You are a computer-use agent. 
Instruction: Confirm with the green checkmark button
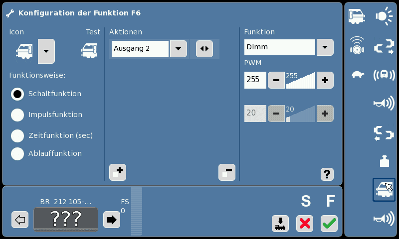(x=329, y=224)
